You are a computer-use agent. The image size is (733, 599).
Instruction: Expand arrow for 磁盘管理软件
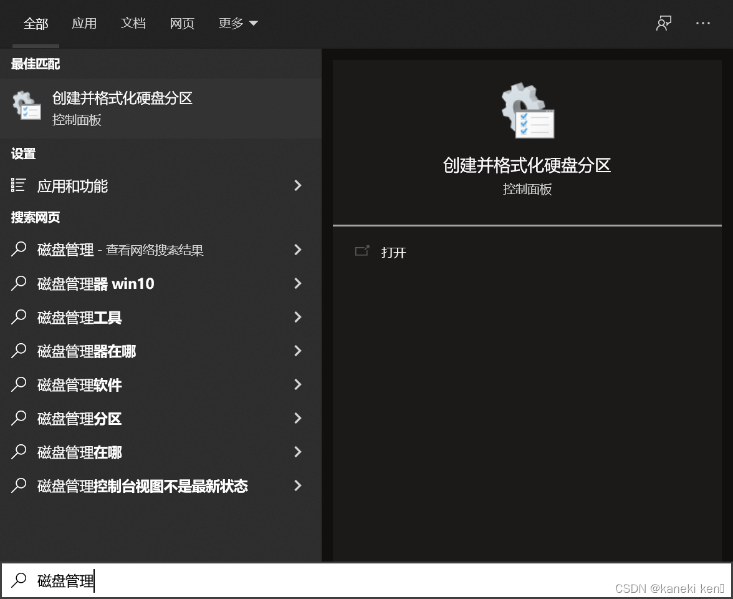tap(298, 384)
